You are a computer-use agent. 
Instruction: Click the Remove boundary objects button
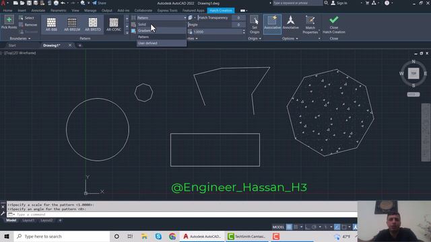(28, 25)
